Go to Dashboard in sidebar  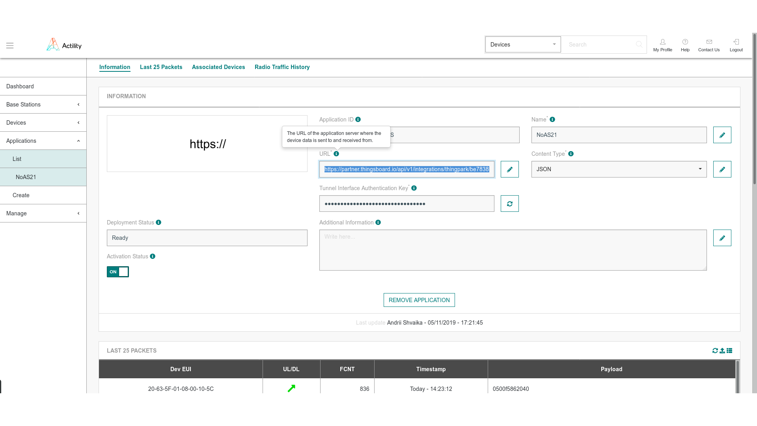(x=43, y=86)
